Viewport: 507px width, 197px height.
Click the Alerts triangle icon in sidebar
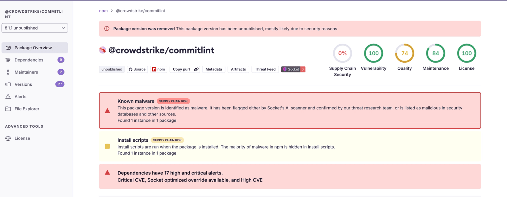(x=8, y=97)
